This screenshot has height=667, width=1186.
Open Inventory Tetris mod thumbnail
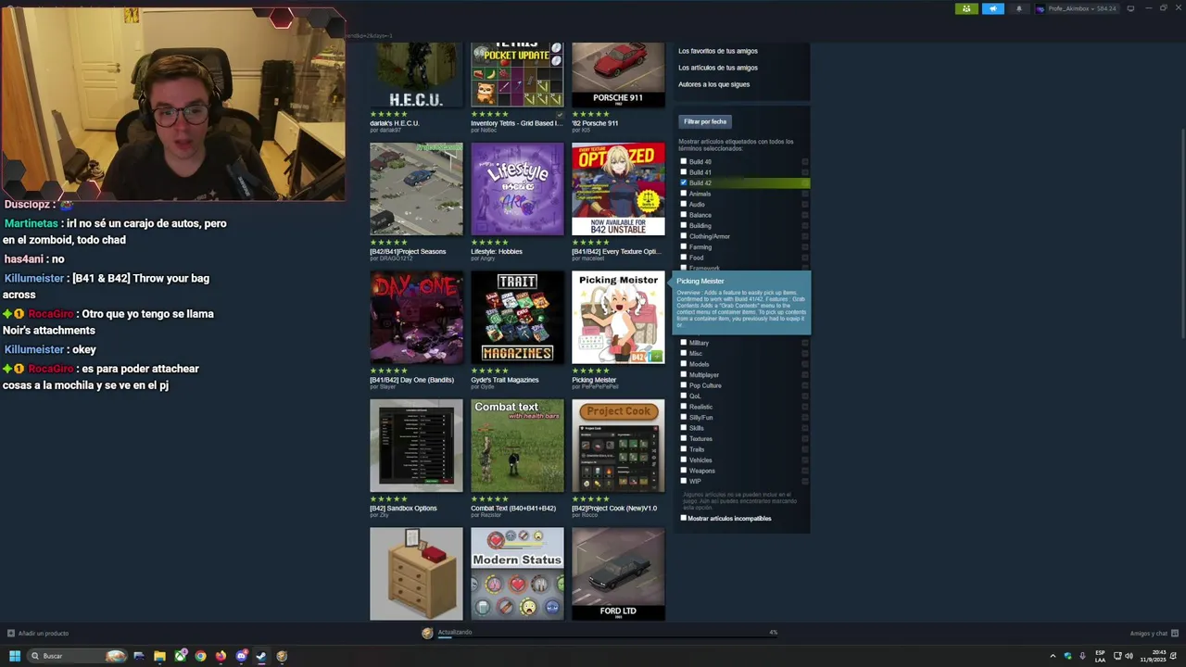click(517, 74)
